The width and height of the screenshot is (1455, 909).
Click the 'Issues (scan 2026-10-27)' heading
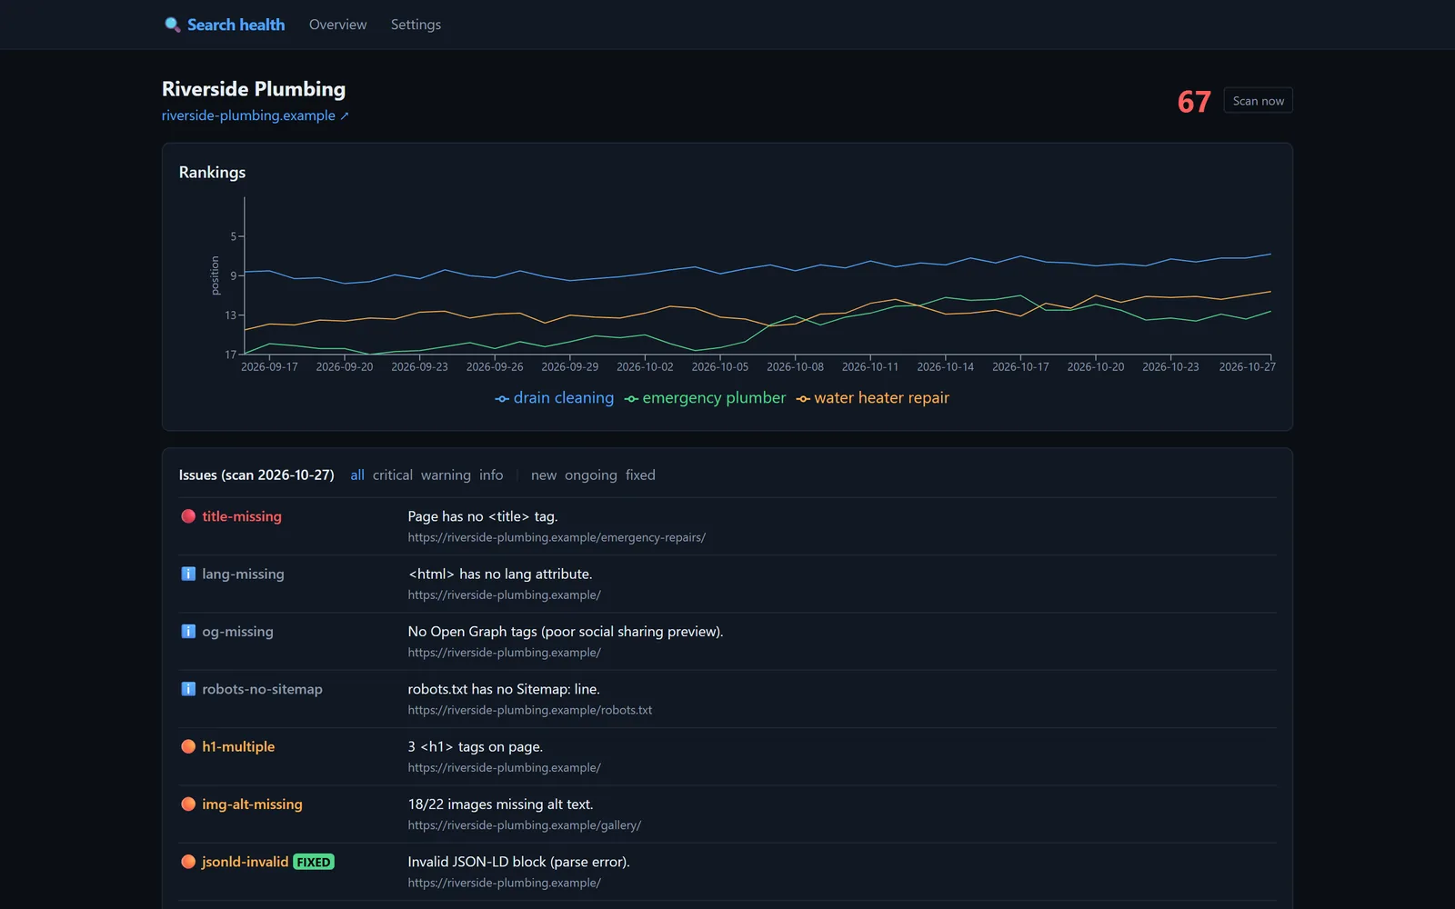pyautogui.click(x=256, y=475)
